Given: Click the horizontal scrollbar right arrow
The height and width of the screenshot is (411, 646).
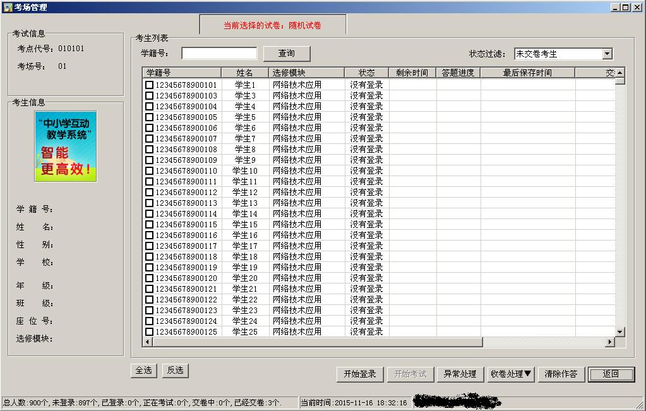Looking at the screenshot, I should [610, 342].
